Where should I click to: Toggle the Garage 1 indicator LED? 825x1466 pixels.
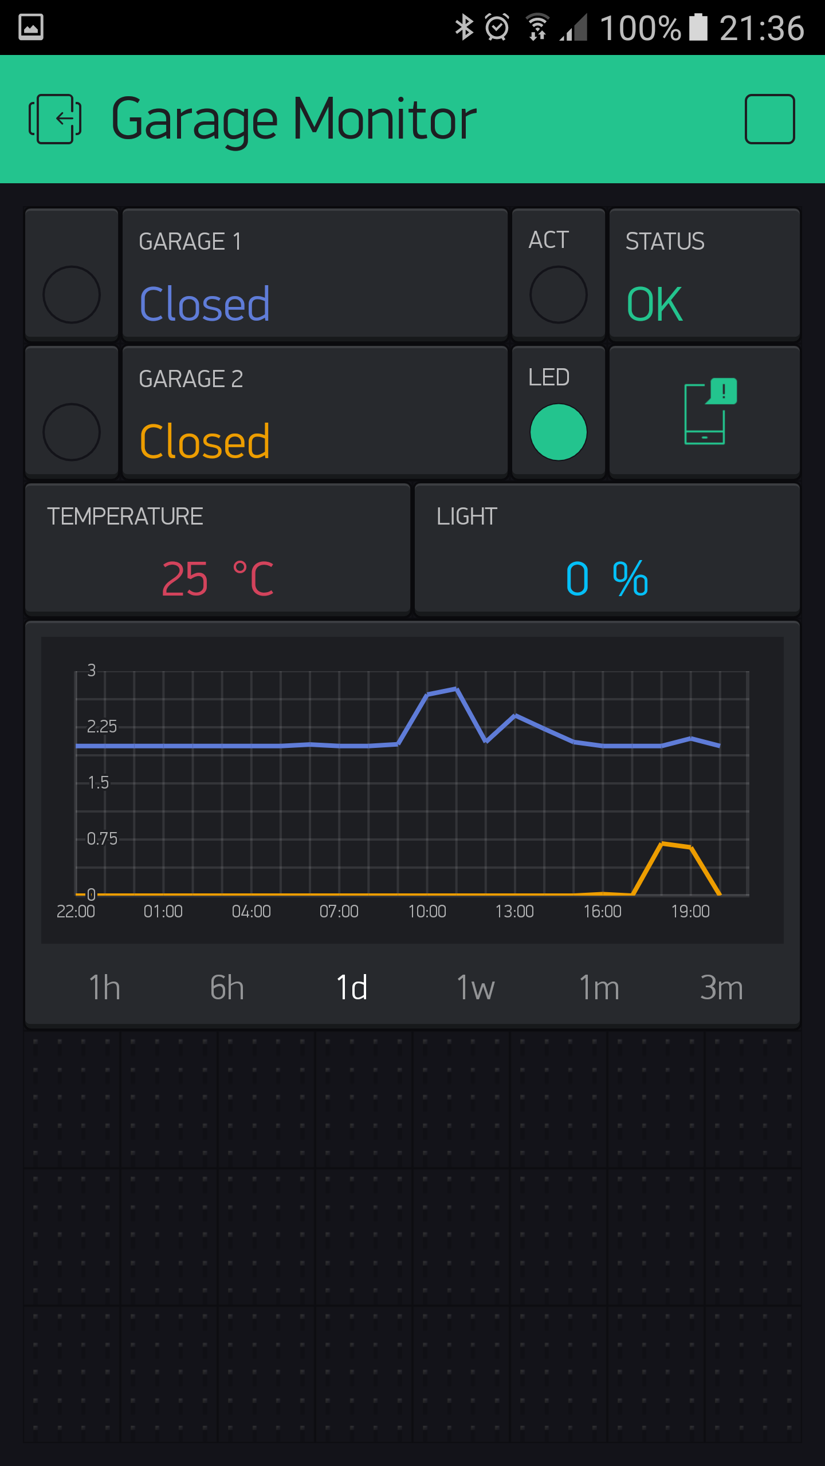click(72, 295)
